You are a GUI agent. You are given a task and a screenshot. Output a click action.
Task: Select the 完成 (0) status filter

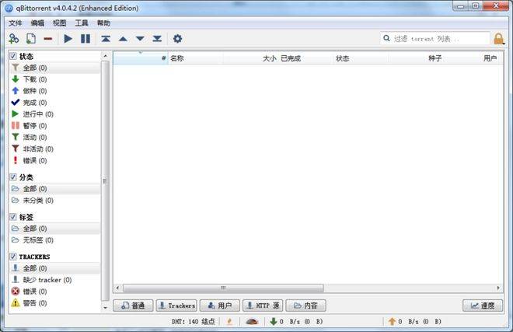(x=54, y=103)
